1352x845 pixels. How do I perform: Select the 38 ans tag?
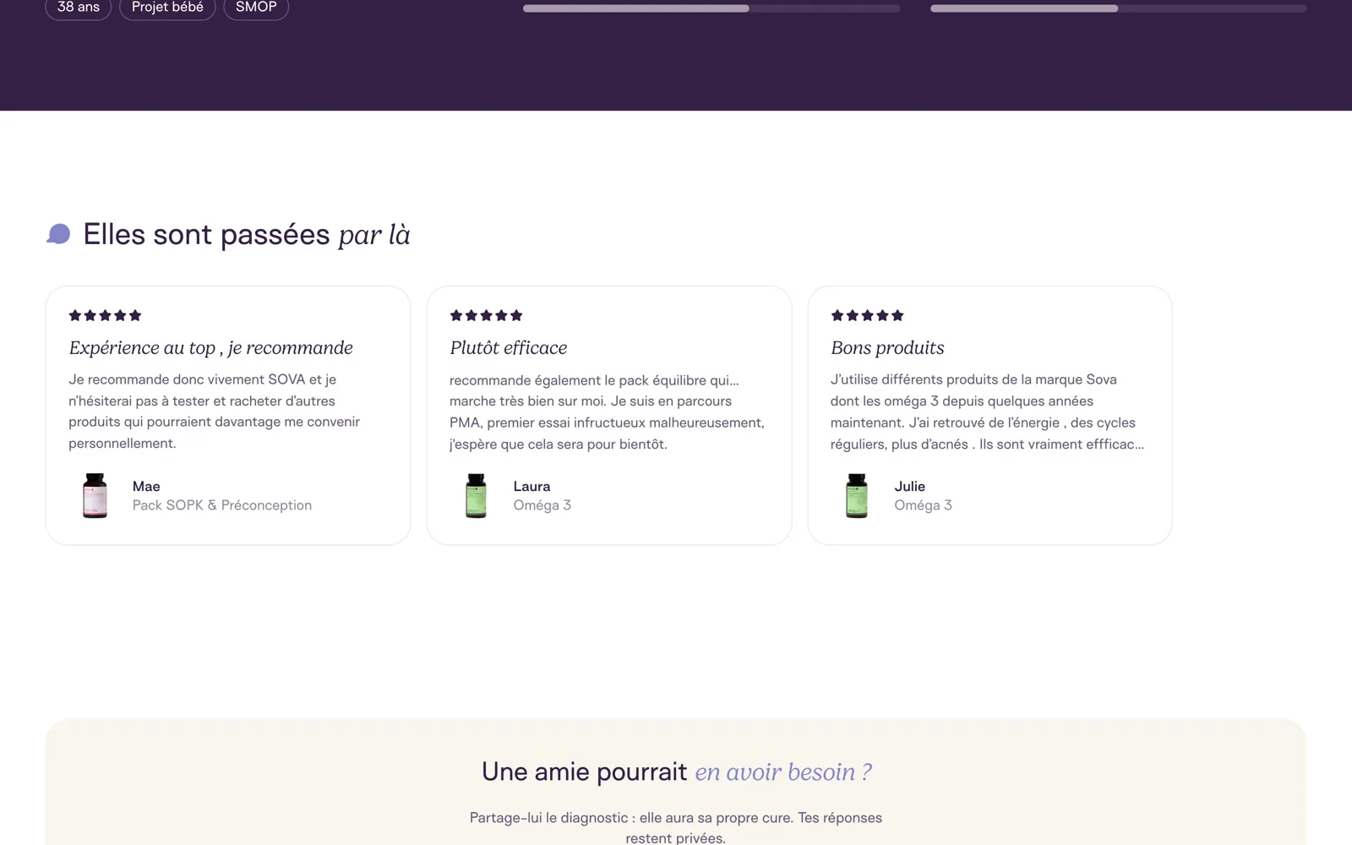click(x=79, y=8)
